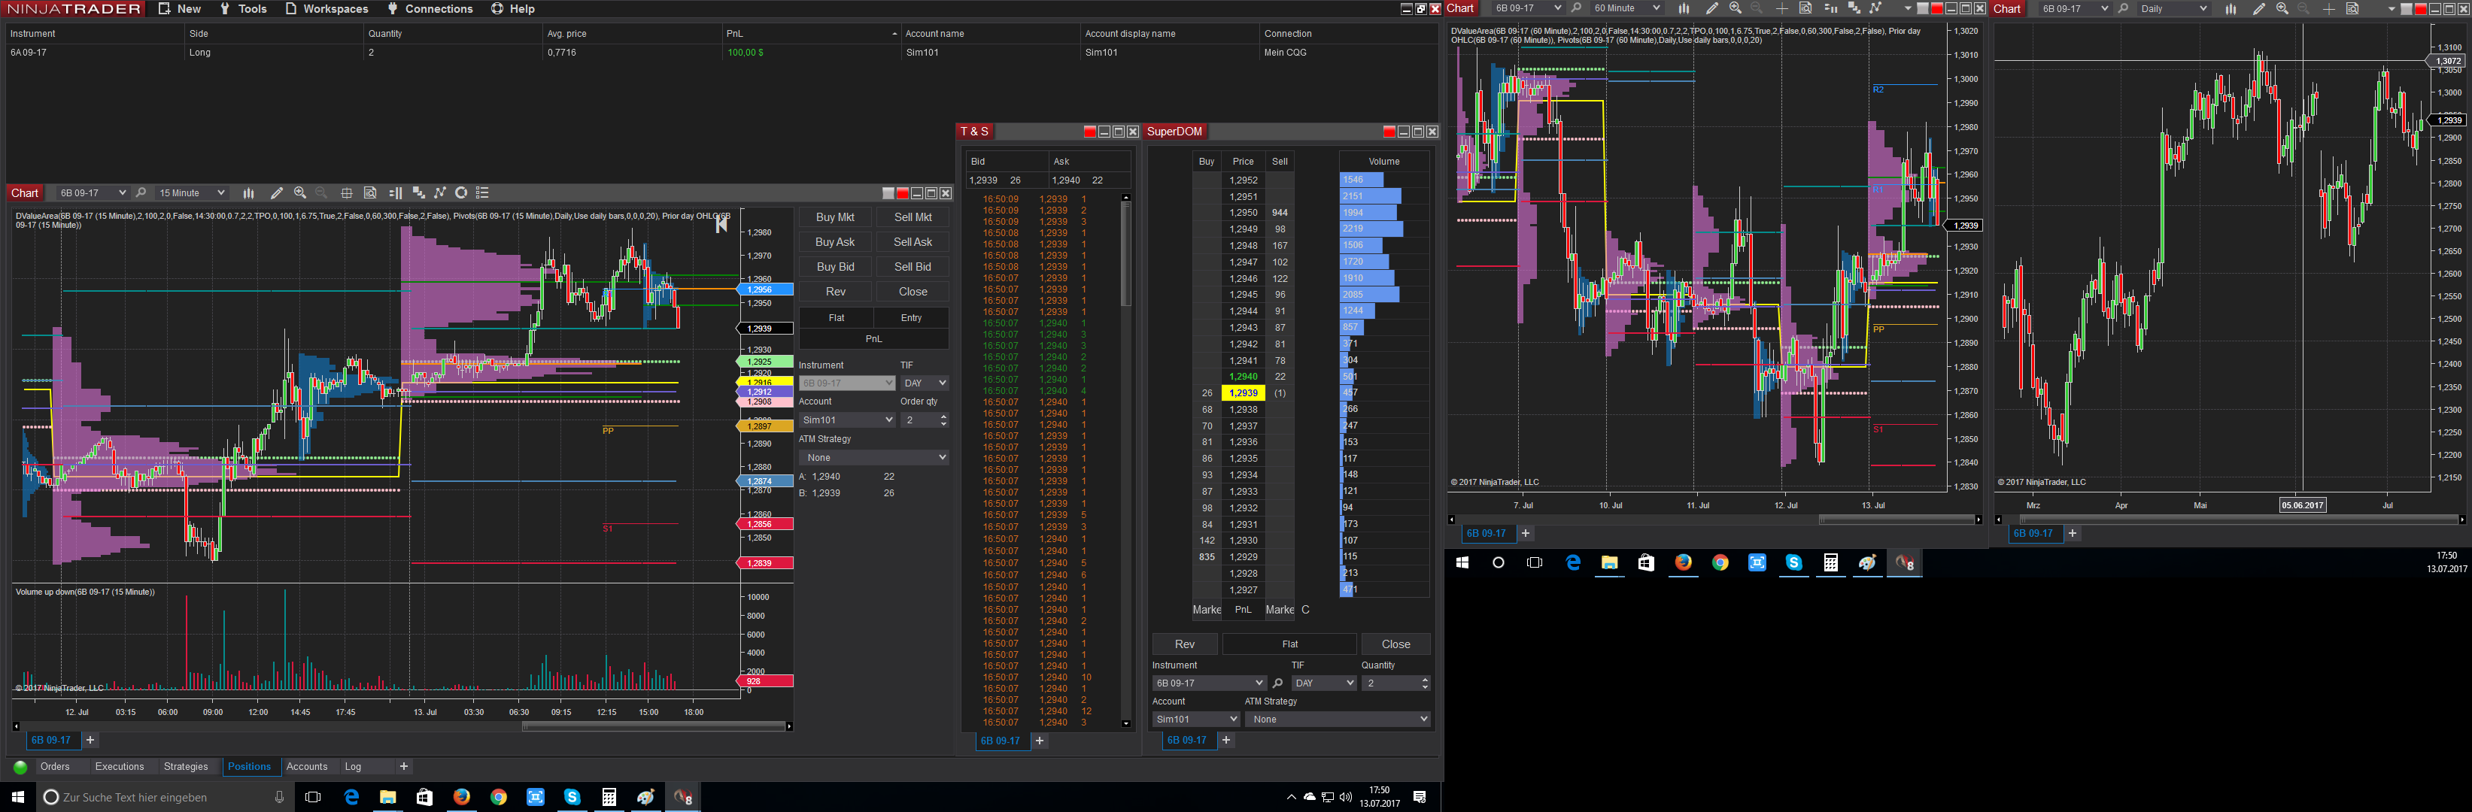
Task: Click Rev button in SuperDOM
Action: 1185,644
